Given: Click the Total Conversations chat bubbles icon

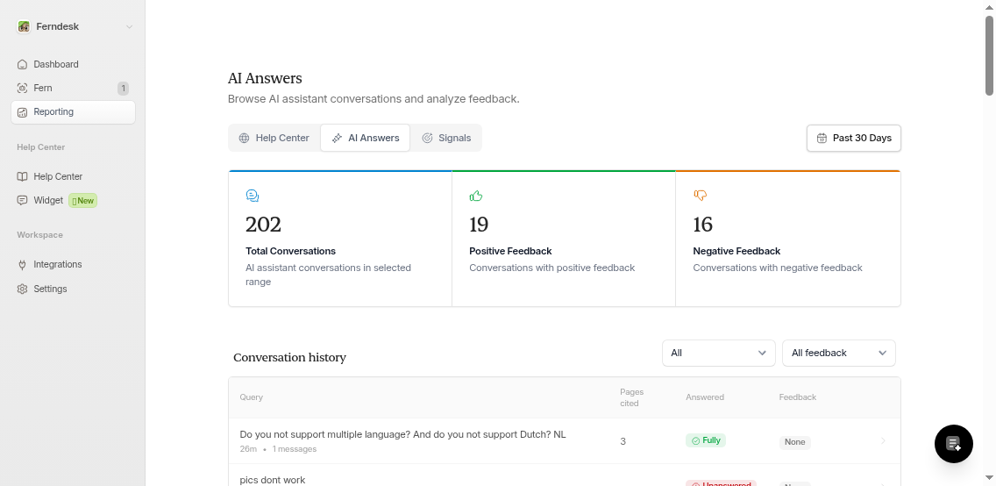Looking at the screenshot, I should [x=253, y=196].
